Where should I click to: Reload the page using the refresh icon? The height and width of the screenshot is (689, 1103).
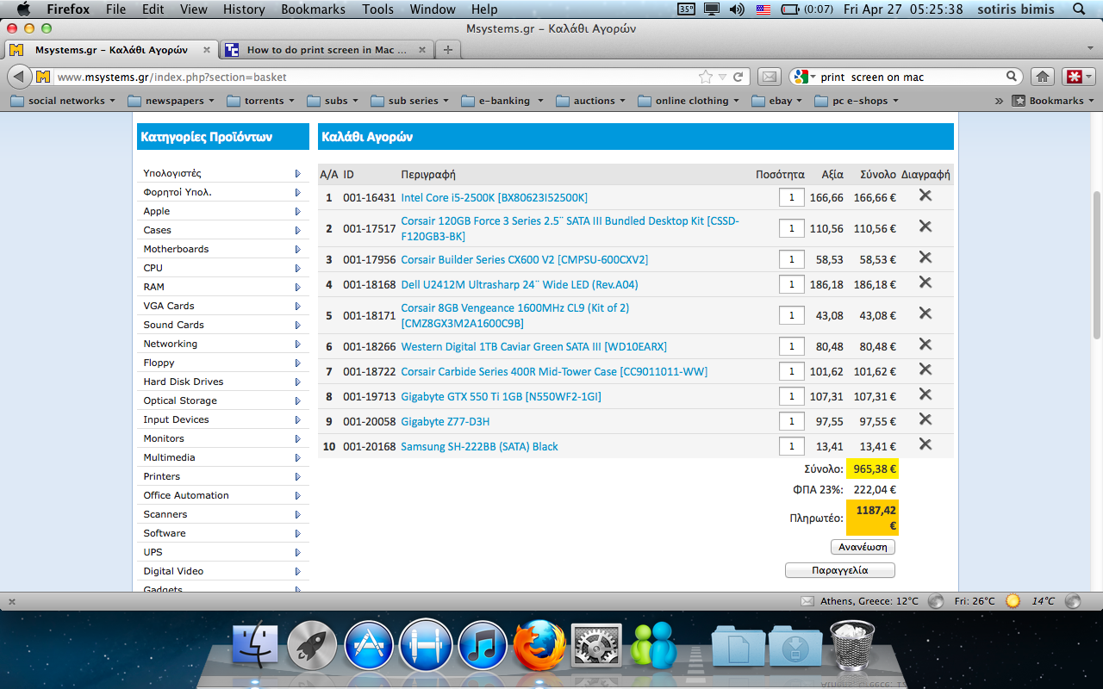click(x=738, y=77)
